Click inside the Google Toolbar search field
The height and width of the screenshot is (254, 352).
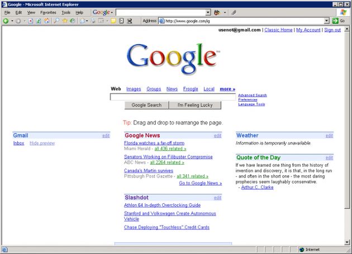(x=161, y=13)
